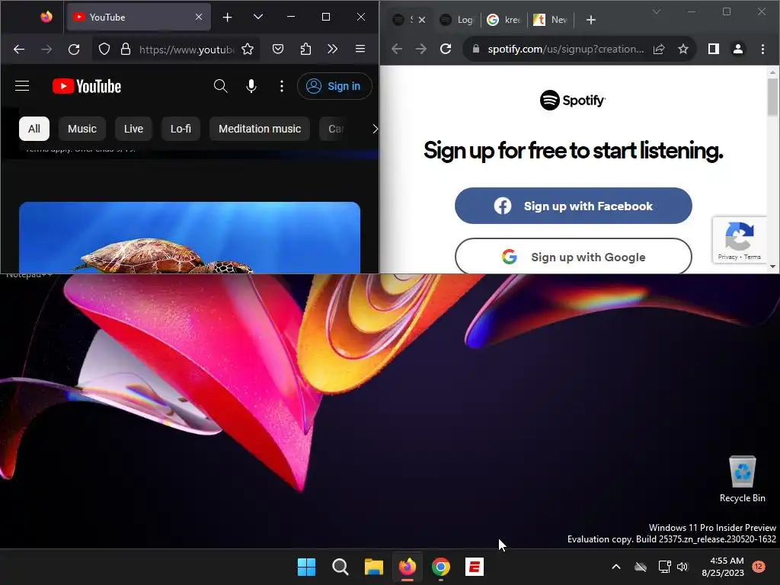780x585 pixels.
Task: Open the Firefox hamburger application menu
Action: point(360,49)
